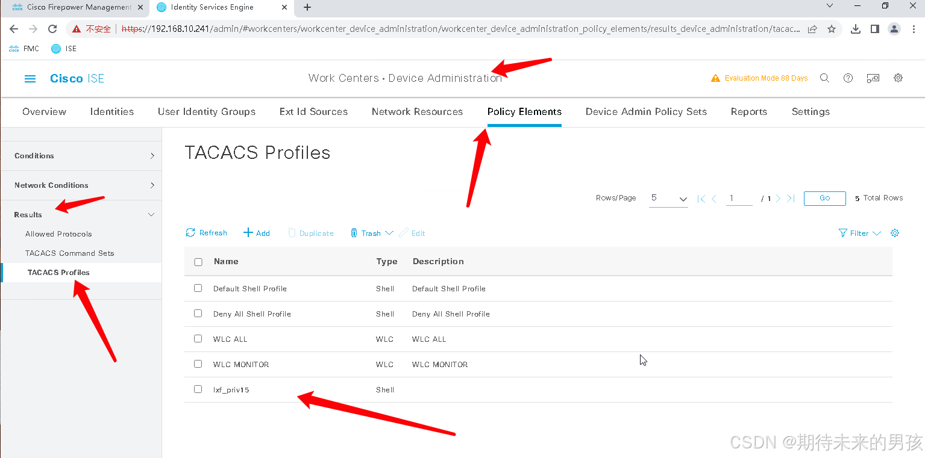Bookmark page with star icon
The height and width of the screenshot is (458, 925).
coord(832,29)
